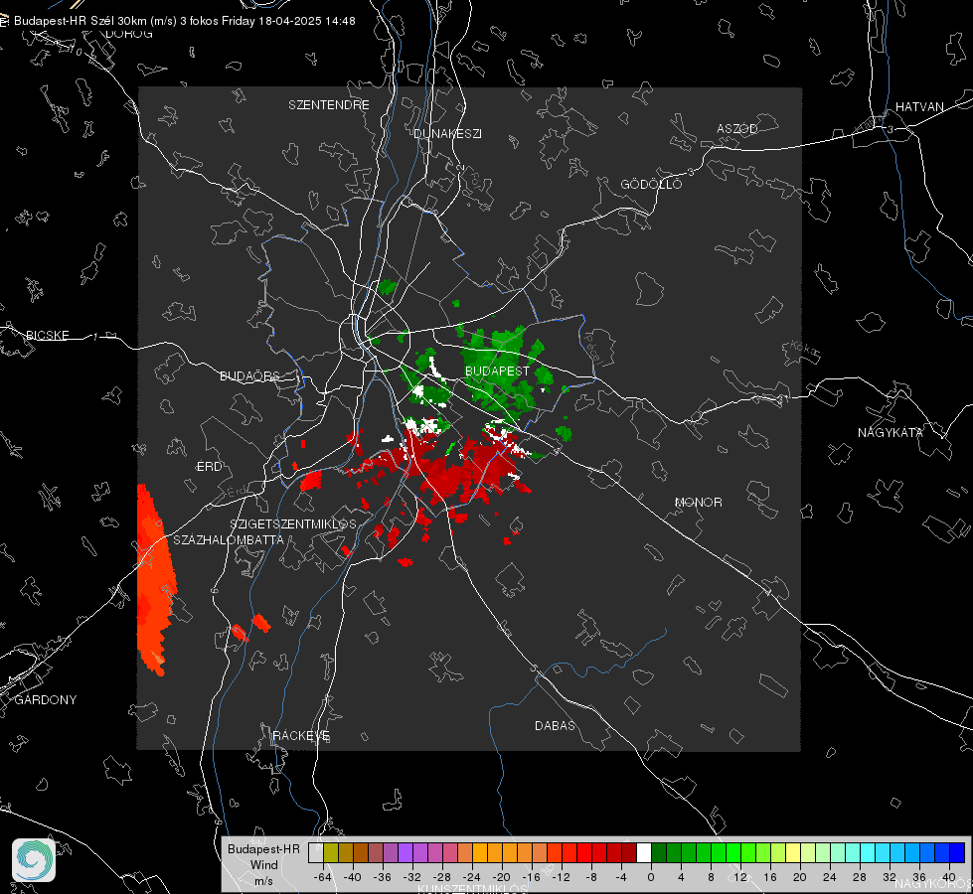Select the SZAZHALOMBATTA label
The width and height of the screenshot is (973, 894).
pos(229,539)
